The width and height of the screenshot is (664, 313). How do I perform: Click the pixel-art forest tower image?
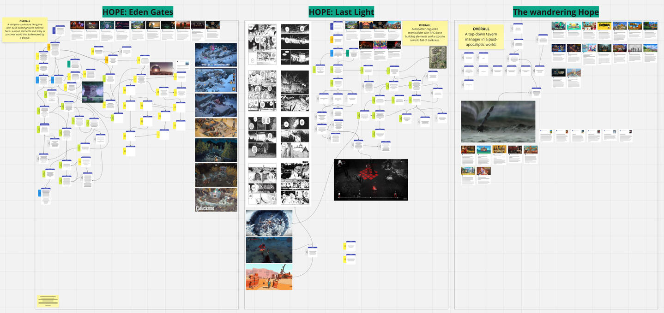coord(93,92)
